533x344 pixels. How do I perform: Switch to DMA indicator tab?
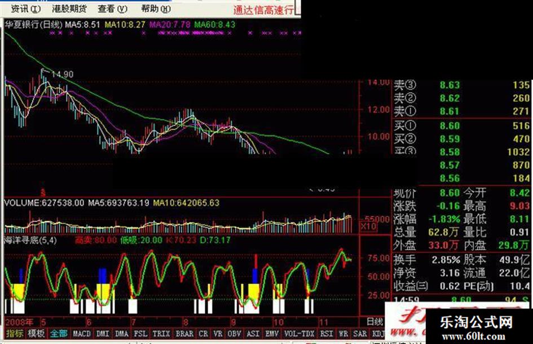pyautogui.click(x=121, y=333)
